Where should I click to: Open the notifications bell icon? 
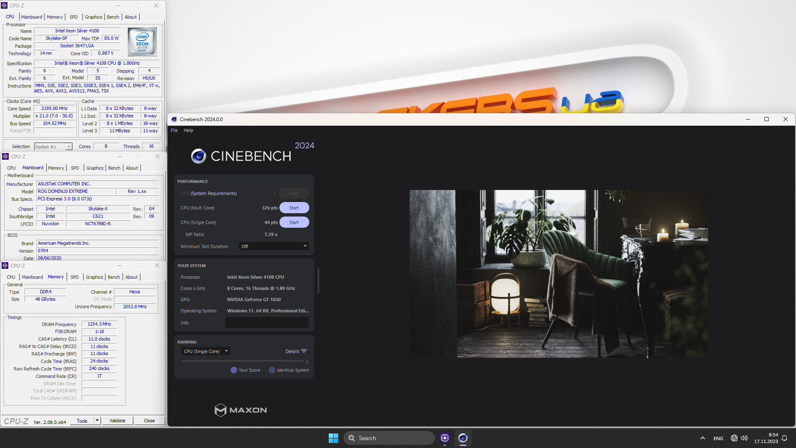tap(784, 438)
